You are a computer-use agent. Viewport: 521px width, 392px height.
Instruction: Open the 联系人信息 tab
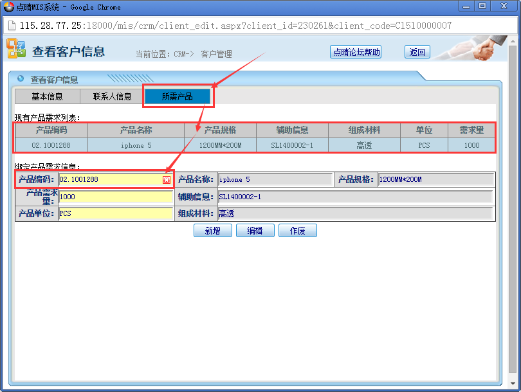pyautogui.click(x=112, y=97)
